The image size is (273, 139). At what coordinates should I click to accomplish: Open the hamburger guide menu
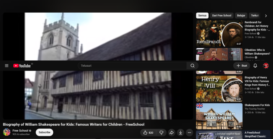(x=7, y=66)
